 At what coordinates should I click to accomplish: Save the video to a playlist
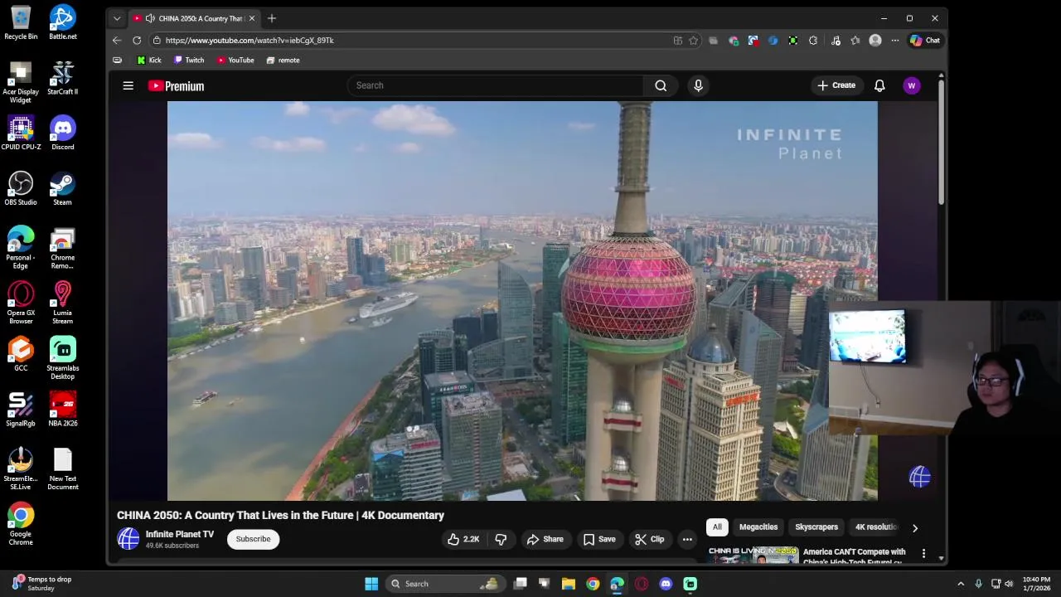point(599,539)
